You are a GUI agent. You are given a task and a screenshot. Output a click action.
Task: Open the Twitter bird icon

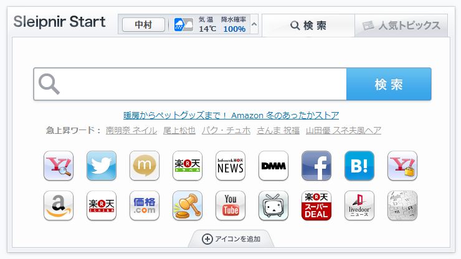(102, 166)
